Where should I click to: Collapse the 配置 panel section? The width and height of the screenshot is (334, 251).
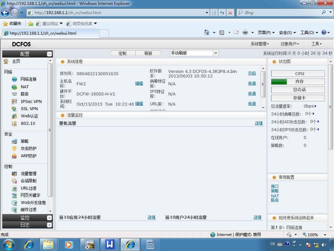pyautogui.click(x=49, y=54)
